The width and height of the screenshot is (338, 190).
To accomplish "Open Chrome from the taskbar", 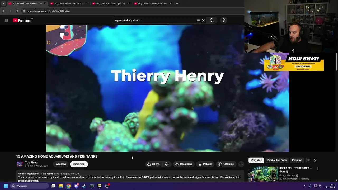I will (68, 186).
